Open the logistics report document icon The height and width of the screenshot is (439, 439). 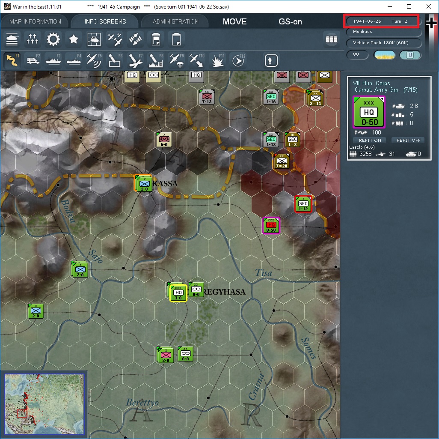point(156,39)
